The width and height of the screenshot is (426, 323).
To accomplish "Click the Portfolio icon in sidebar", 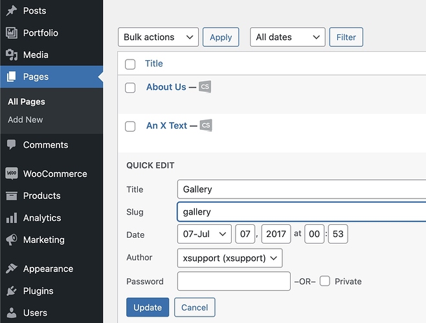I will click(11, 33).
